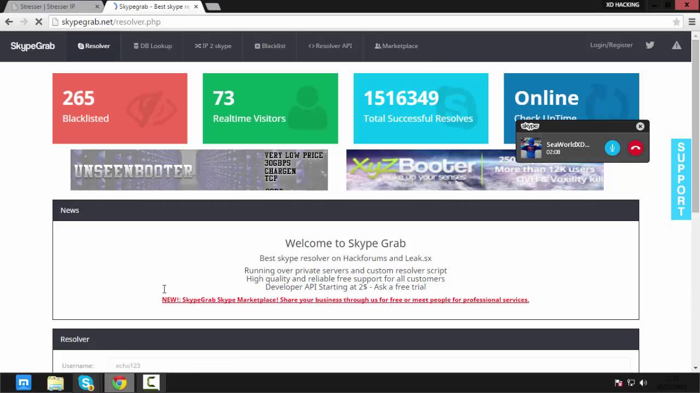Click the warning triangle icon in header
700x393 pixels.
[676, 45]
